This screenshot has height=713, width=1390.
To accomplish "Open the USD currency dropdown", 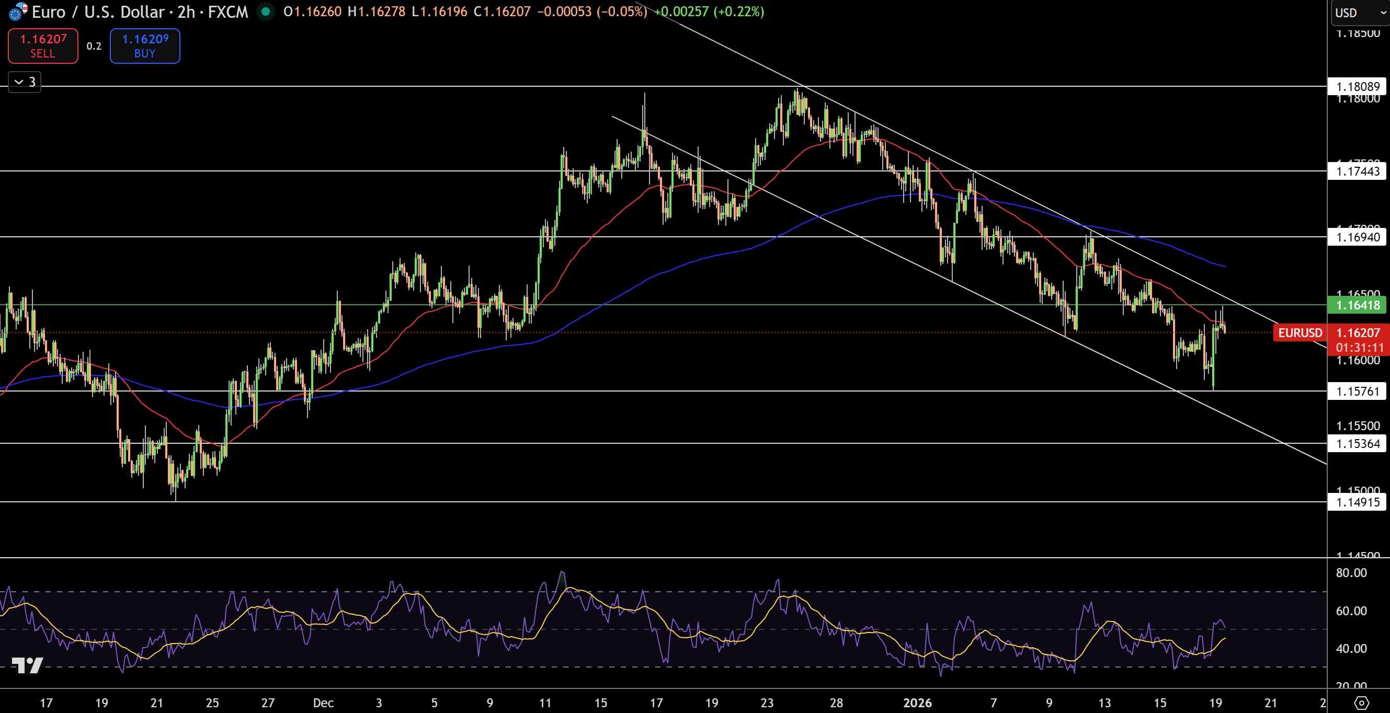I will pyautogui.click(x=1360, y=13).
